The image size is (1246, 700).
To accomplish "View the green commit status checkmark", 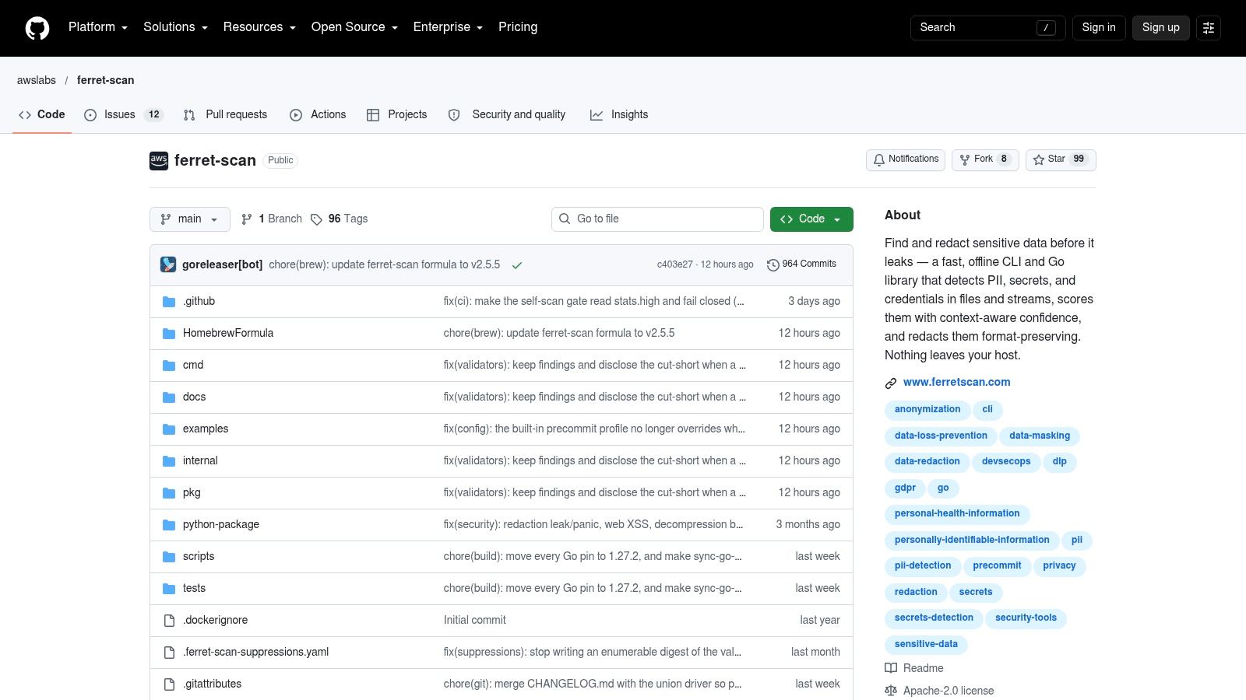I will pyautogui.click(x=517, y=265).
